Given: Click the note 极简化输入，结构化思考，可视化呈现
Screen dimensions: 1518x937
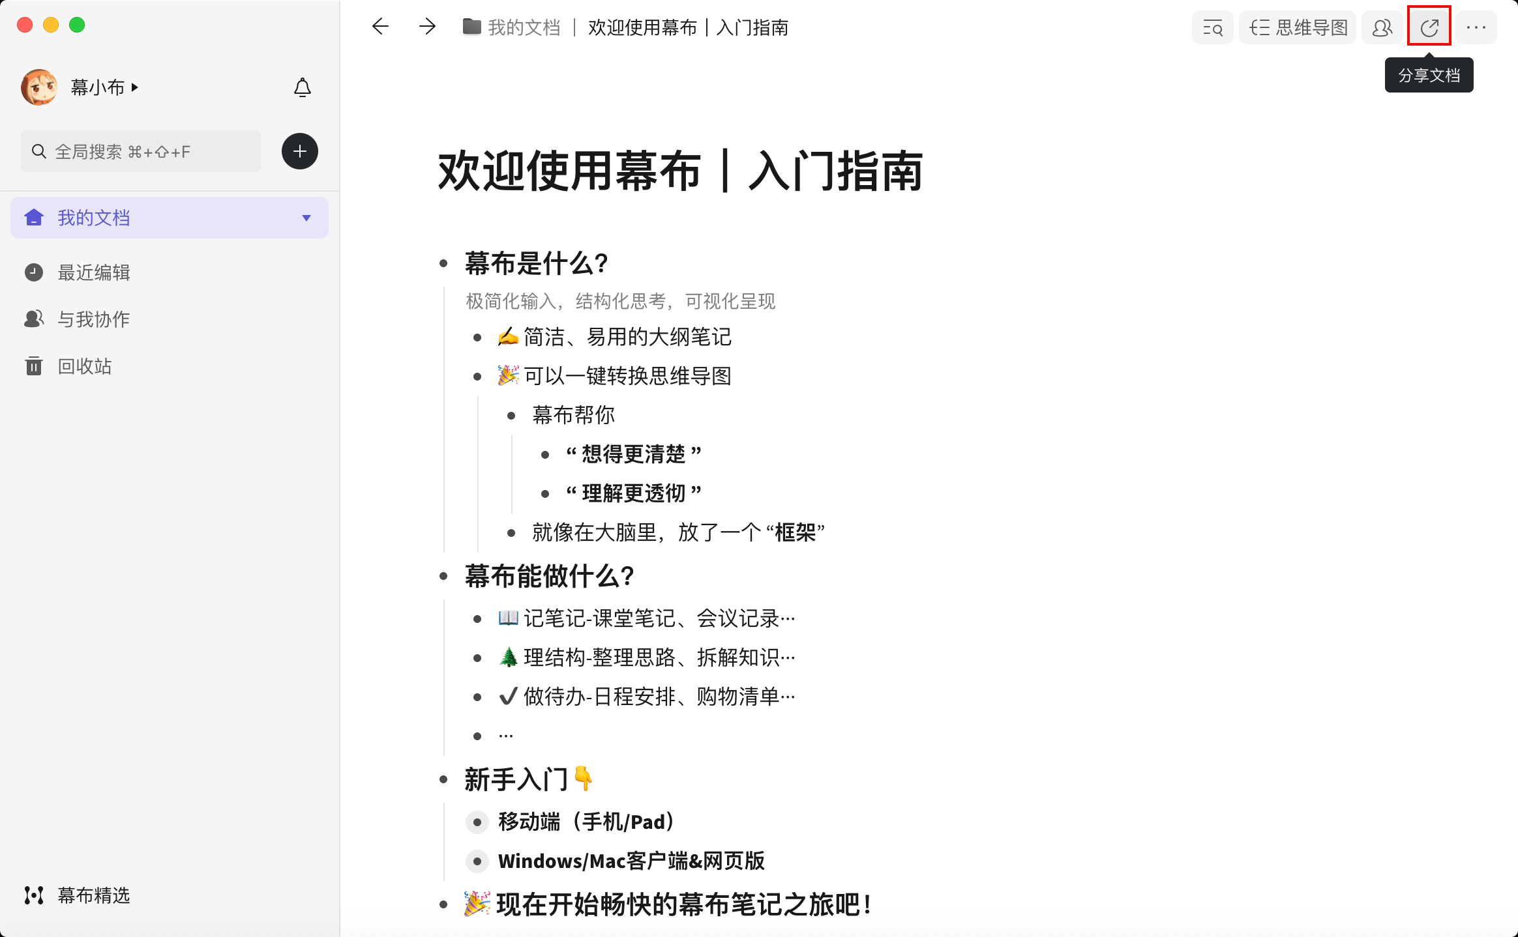Looking at the screenshot, I should coord(621,301).
